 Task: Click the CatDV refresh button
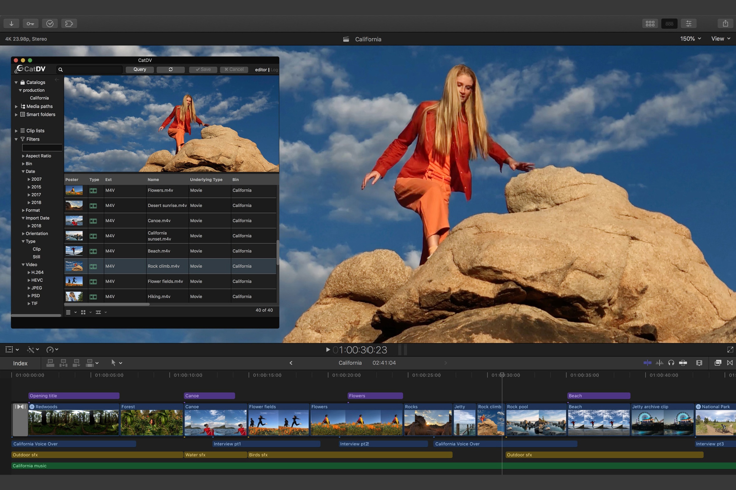171,69
